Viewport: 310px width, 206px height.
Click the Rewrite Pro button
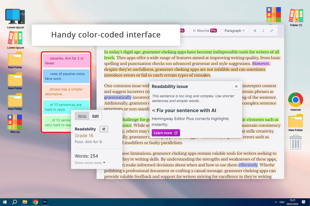[205, 31]
